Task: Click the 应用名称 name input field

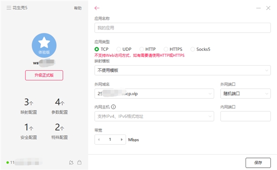Action: [182, 28]
